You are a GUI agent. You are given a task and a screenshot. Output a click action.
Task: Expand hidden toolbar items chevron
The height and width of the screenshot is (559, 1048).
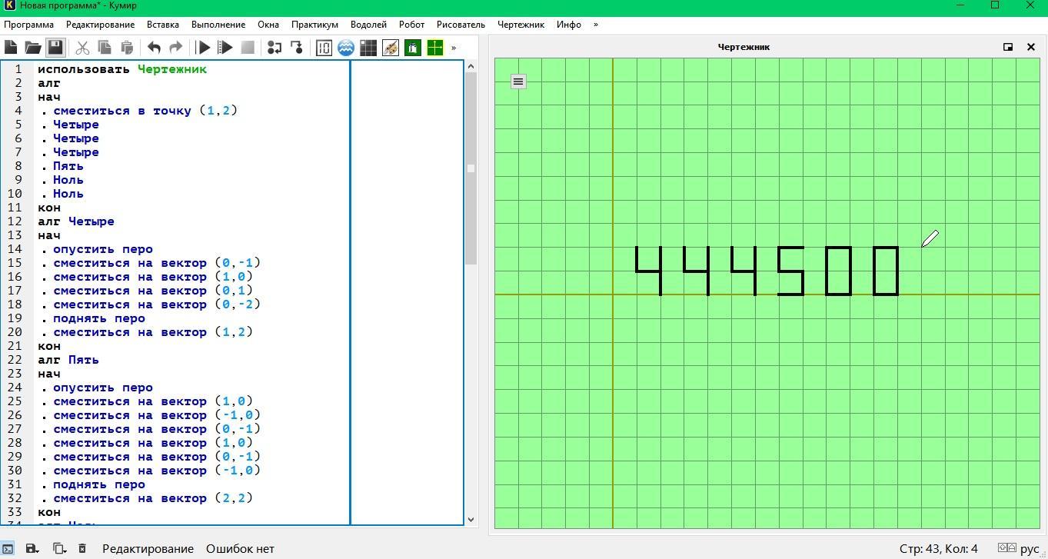454,48
